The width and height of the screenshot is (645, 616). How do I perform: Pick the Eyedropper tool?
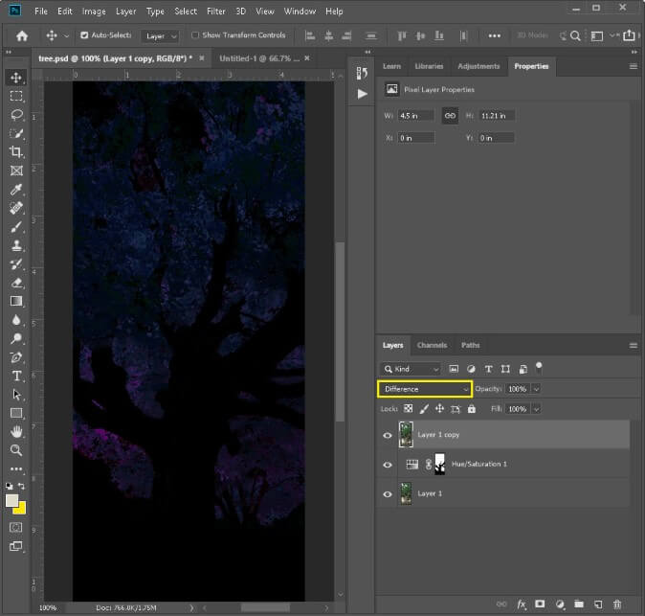pos(16,190)
